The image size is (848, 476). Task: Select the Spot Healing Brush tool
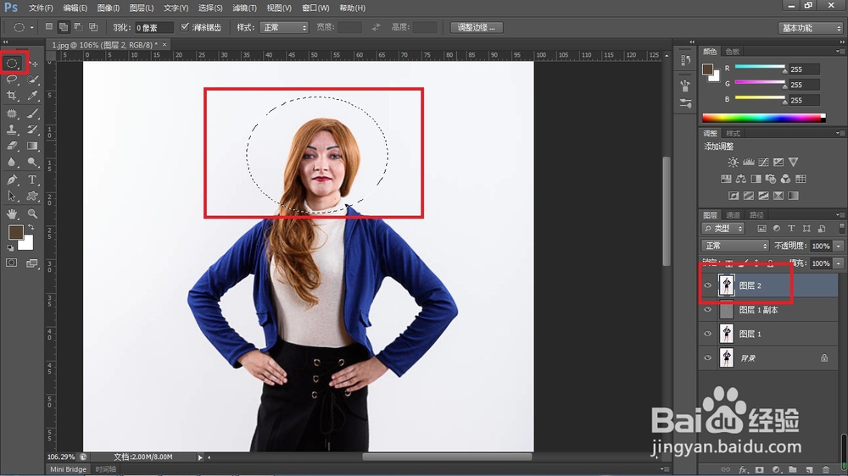click(12, 113)
